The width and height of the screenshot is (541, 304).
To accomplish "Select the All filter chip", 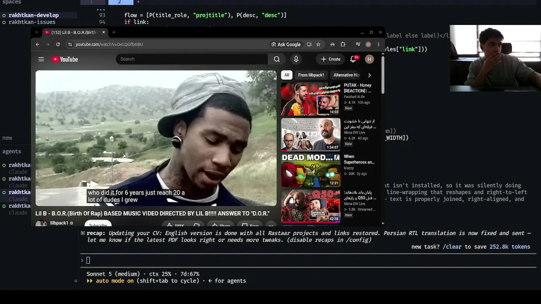I will click(287, 75).
